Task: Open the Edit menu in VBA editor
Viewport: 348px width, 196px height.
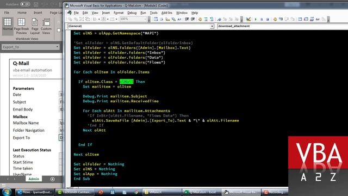Action: [x=85, y=13]
